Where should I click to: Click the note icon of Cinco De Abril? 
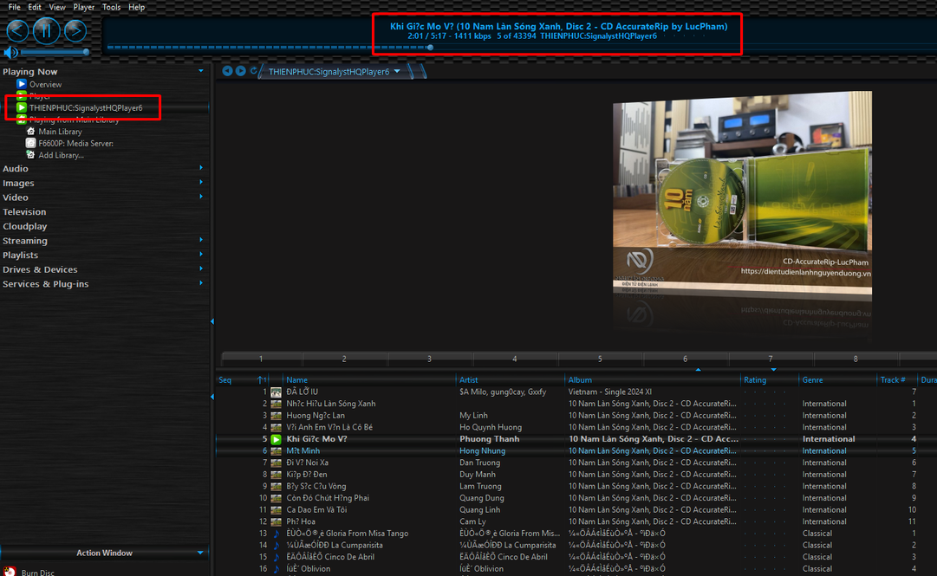tap(276, 557)
